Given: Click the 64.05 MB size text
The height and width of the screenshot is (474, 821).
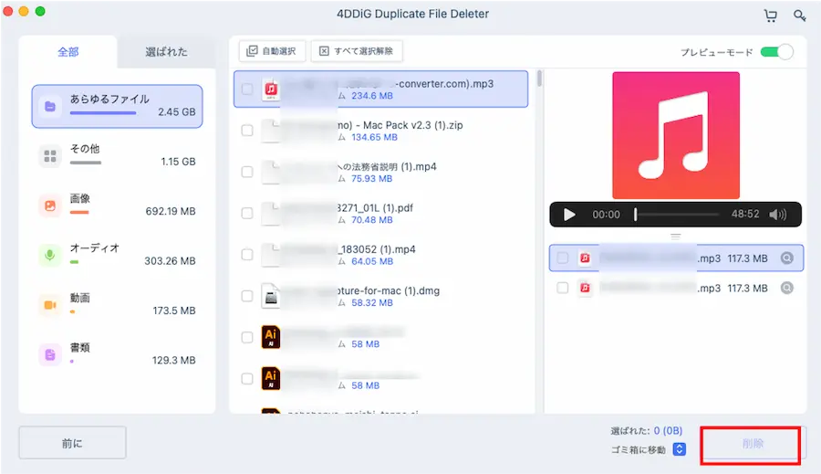Looking at the screenshot, I should click(x=372, y=261).
